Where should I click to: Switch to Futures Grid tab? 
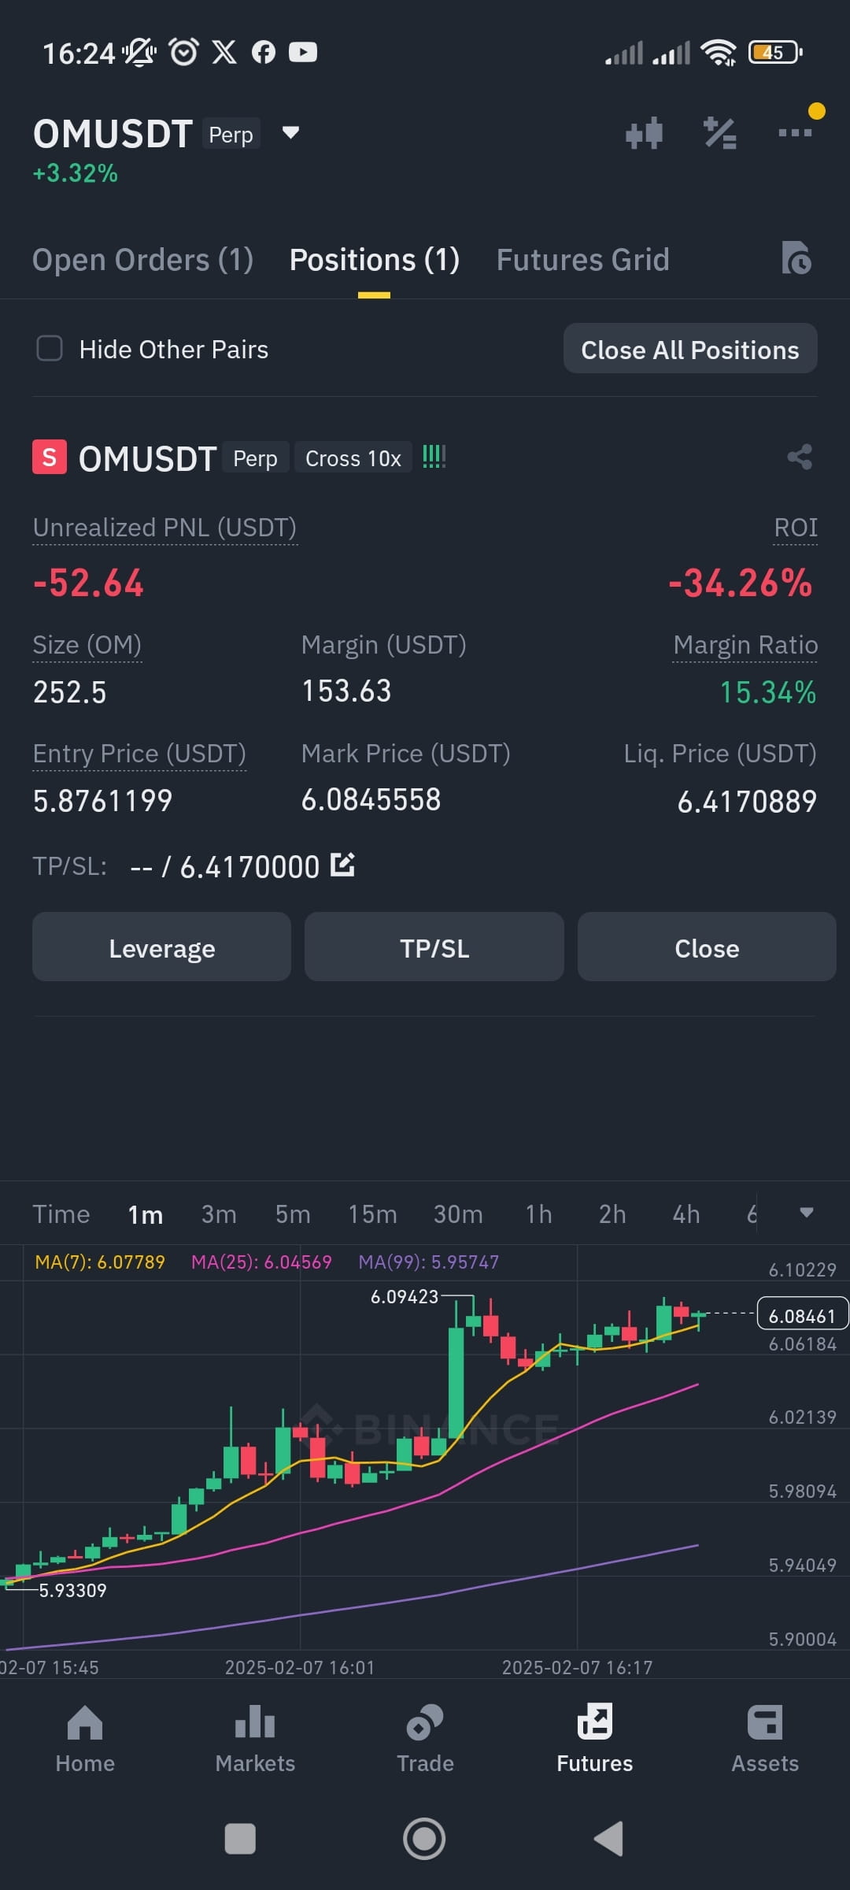pos(582,260)
